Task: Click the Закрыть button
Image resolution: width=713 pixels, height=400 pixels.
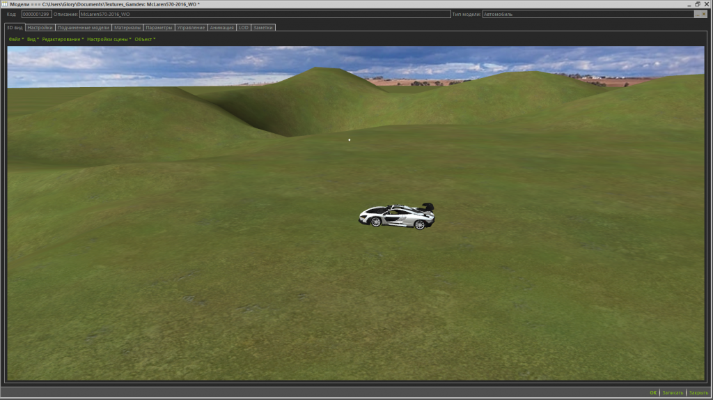Action: click(698, 393)
